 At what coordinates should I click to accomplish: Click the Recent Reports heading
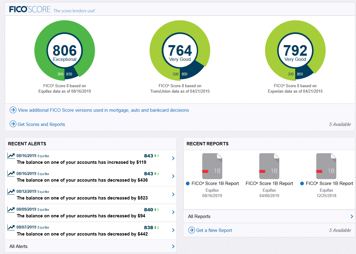click(207, 144)
